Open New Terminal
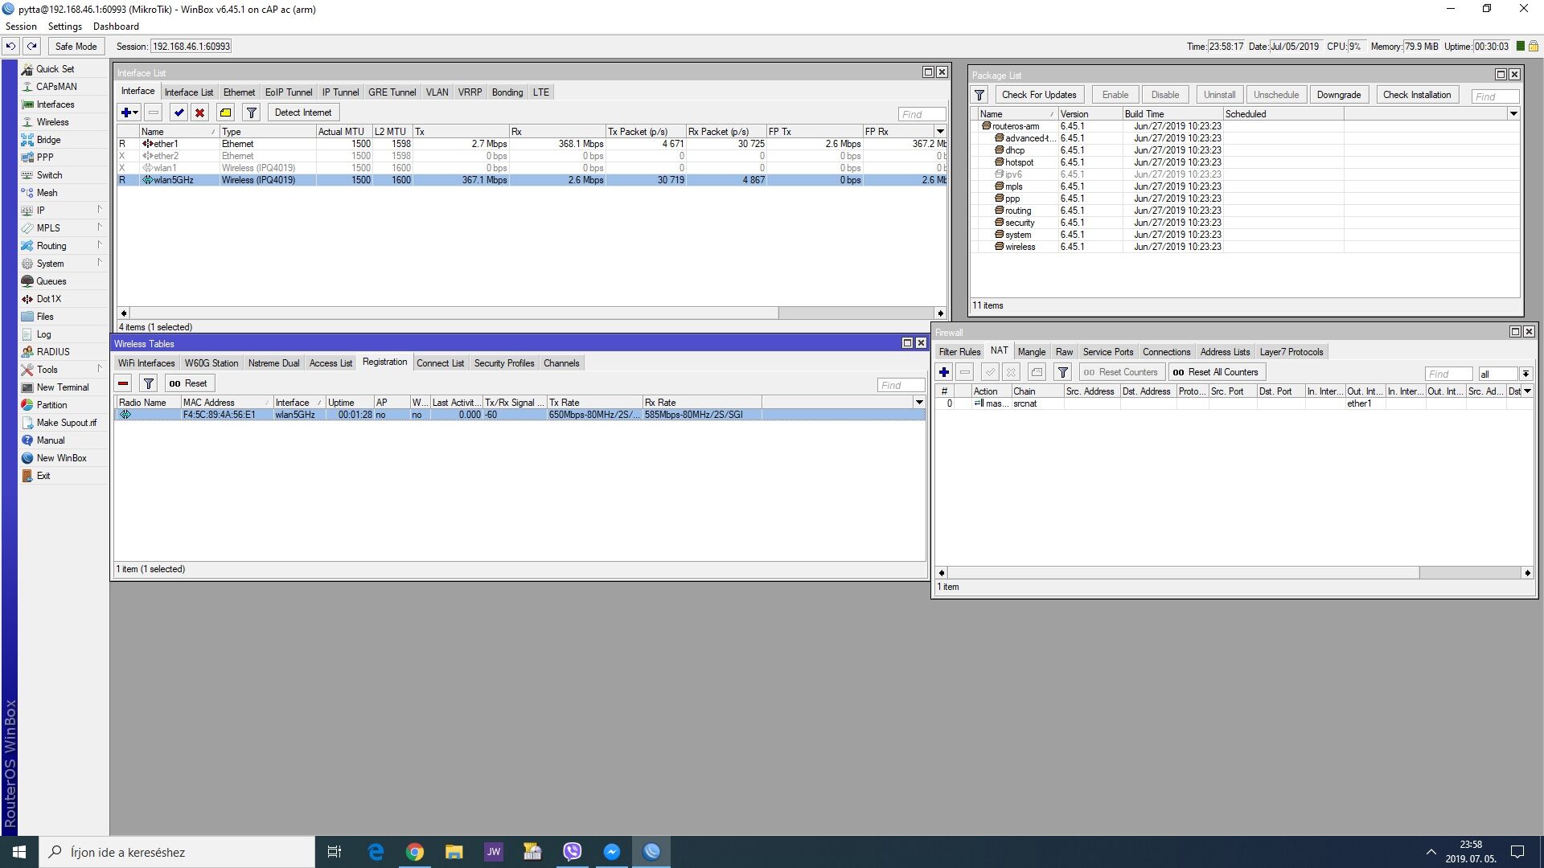Viewport: 1544px width, 868px height. pyautogui.click(x=63, y=387)
